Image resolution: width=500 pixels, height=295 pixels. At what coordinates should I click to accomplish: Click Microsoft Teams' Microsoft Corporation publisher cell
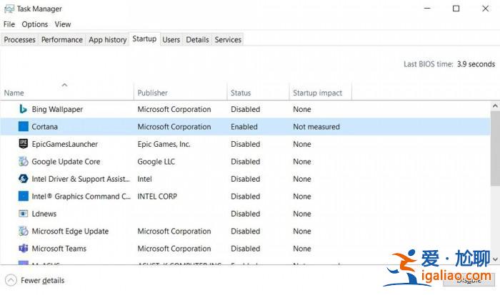coord(174,249)
